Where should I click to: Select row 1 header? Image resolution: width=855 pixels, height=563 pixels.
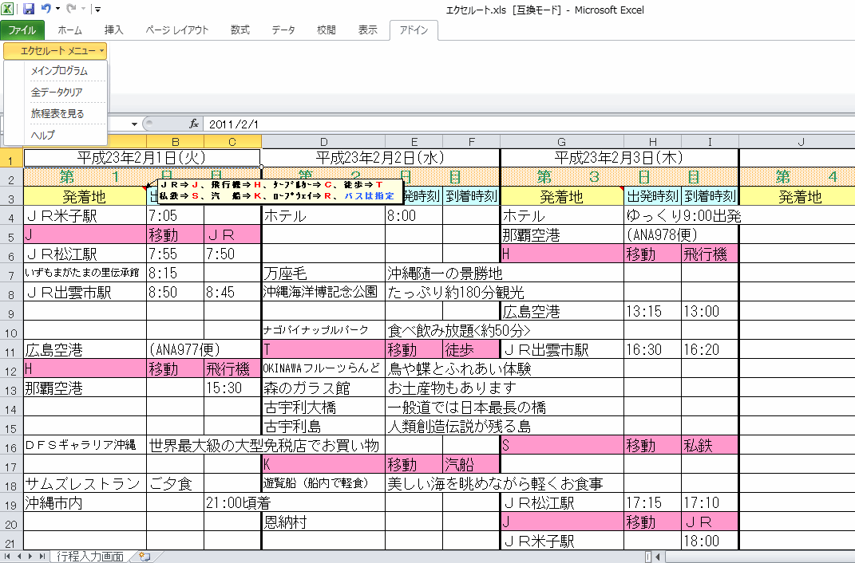[11, 159]
